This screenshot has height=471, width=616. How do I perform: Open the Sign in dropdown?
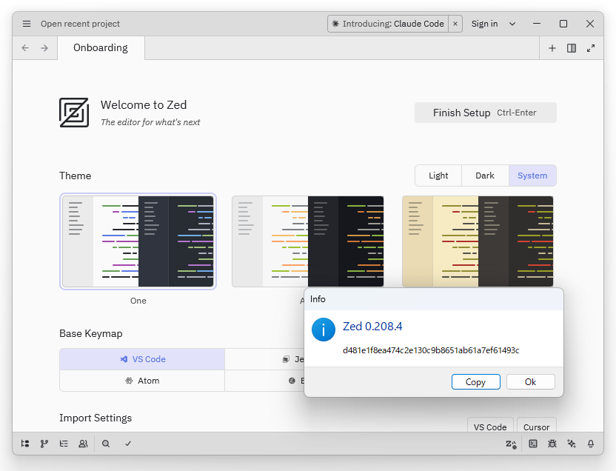click(x=493, y=23)
